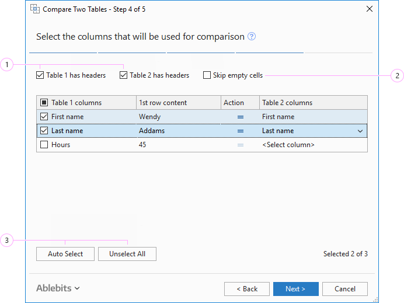Toggle the select-all Table 1 columns checkbox

(44, 103)
